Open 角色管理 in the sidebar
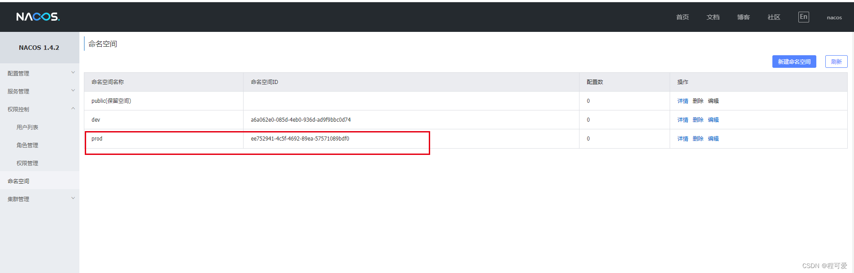The image size is (854, 273). pos(27,145)
